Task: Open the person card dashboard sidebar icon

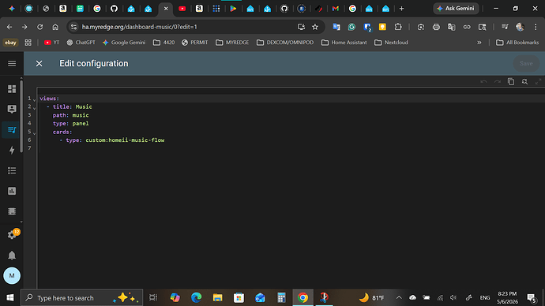Action: click(12, 110)
